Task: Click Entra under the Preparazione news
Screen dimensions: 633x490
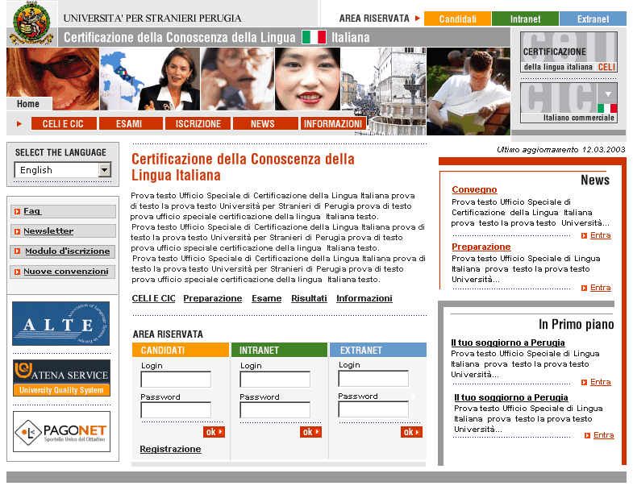Action: tap(600, 288)
